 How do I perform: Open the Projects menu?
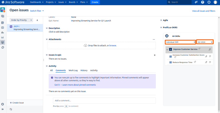pos(51,2)
